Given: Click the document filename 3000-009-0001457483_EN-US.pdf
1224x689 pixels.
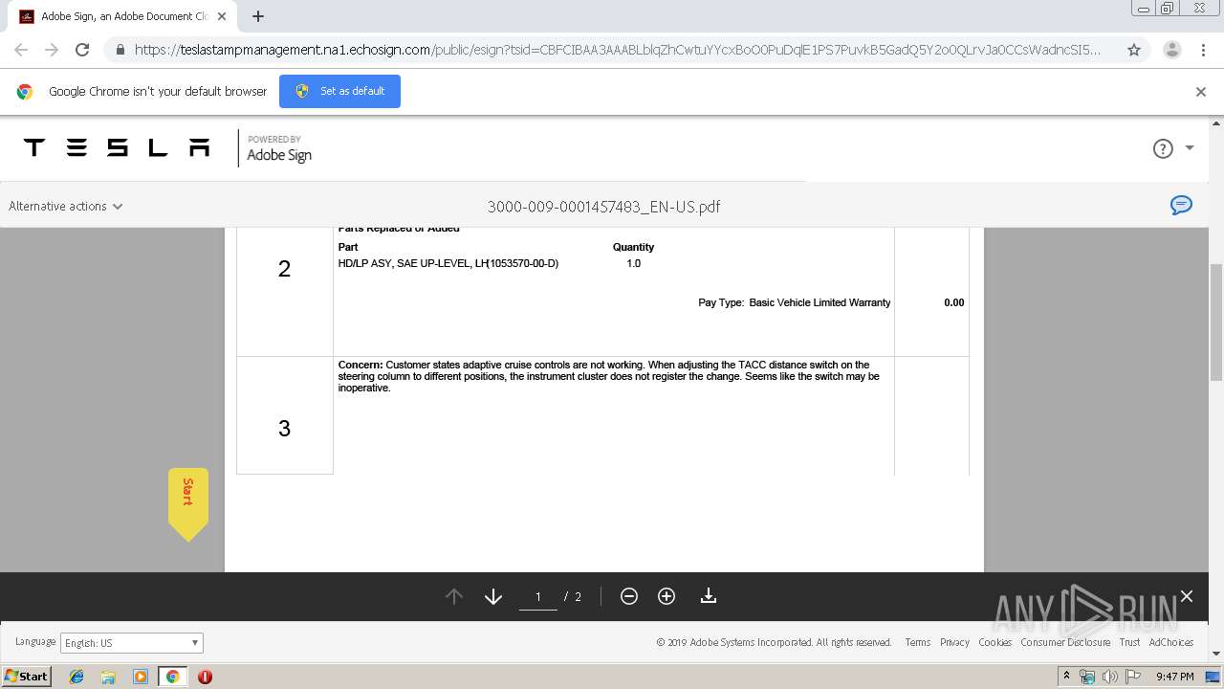Looking at the screenshot, I should [x=603, y=206].
